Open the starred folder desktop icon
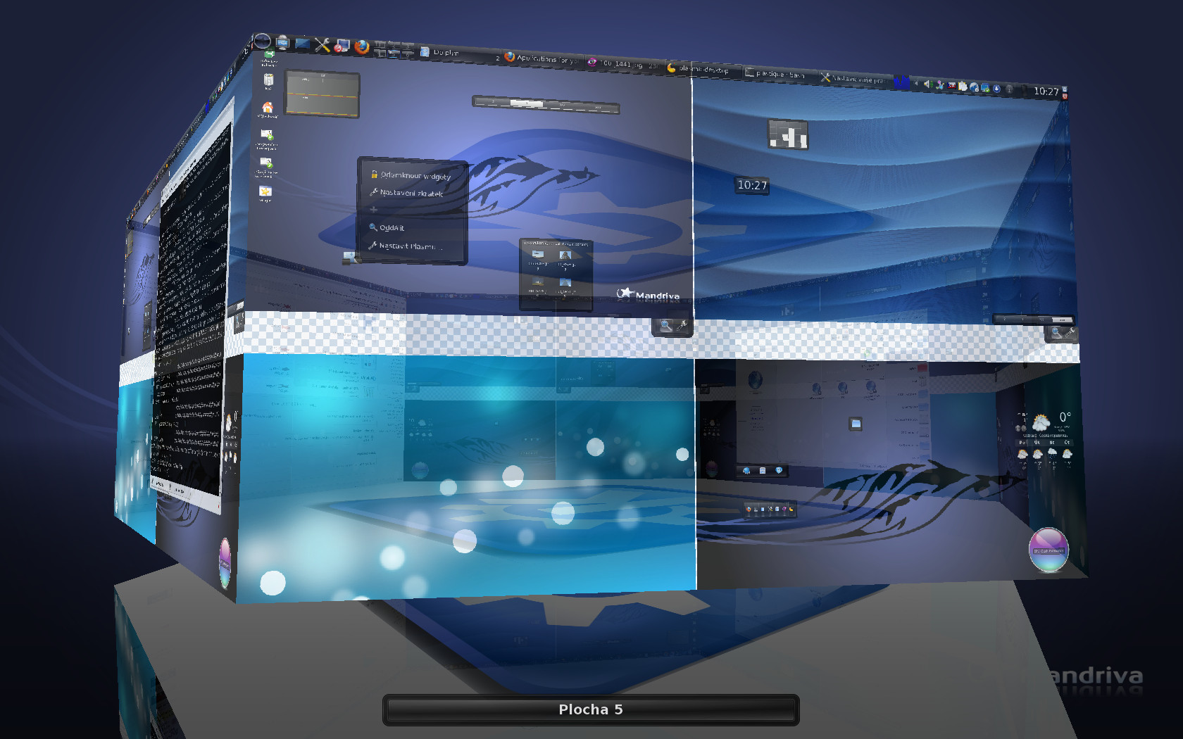1183x739 pixels. tap(265, 191)
